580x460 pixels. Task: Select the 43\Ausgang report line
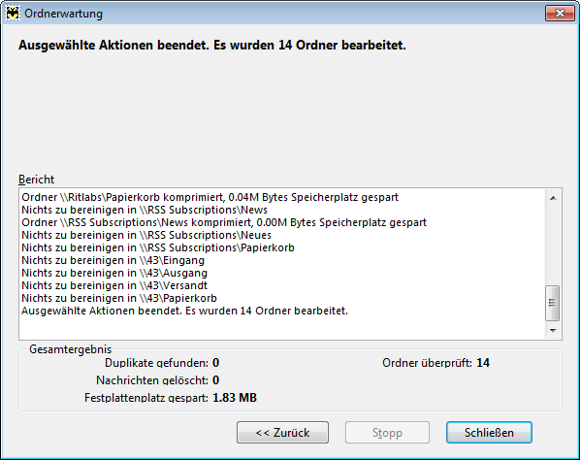tap(114, 273)
